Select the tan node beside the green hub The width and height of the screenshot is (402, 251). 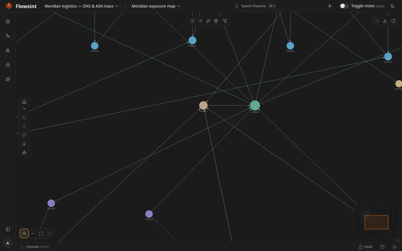click(x=203, y=105)
